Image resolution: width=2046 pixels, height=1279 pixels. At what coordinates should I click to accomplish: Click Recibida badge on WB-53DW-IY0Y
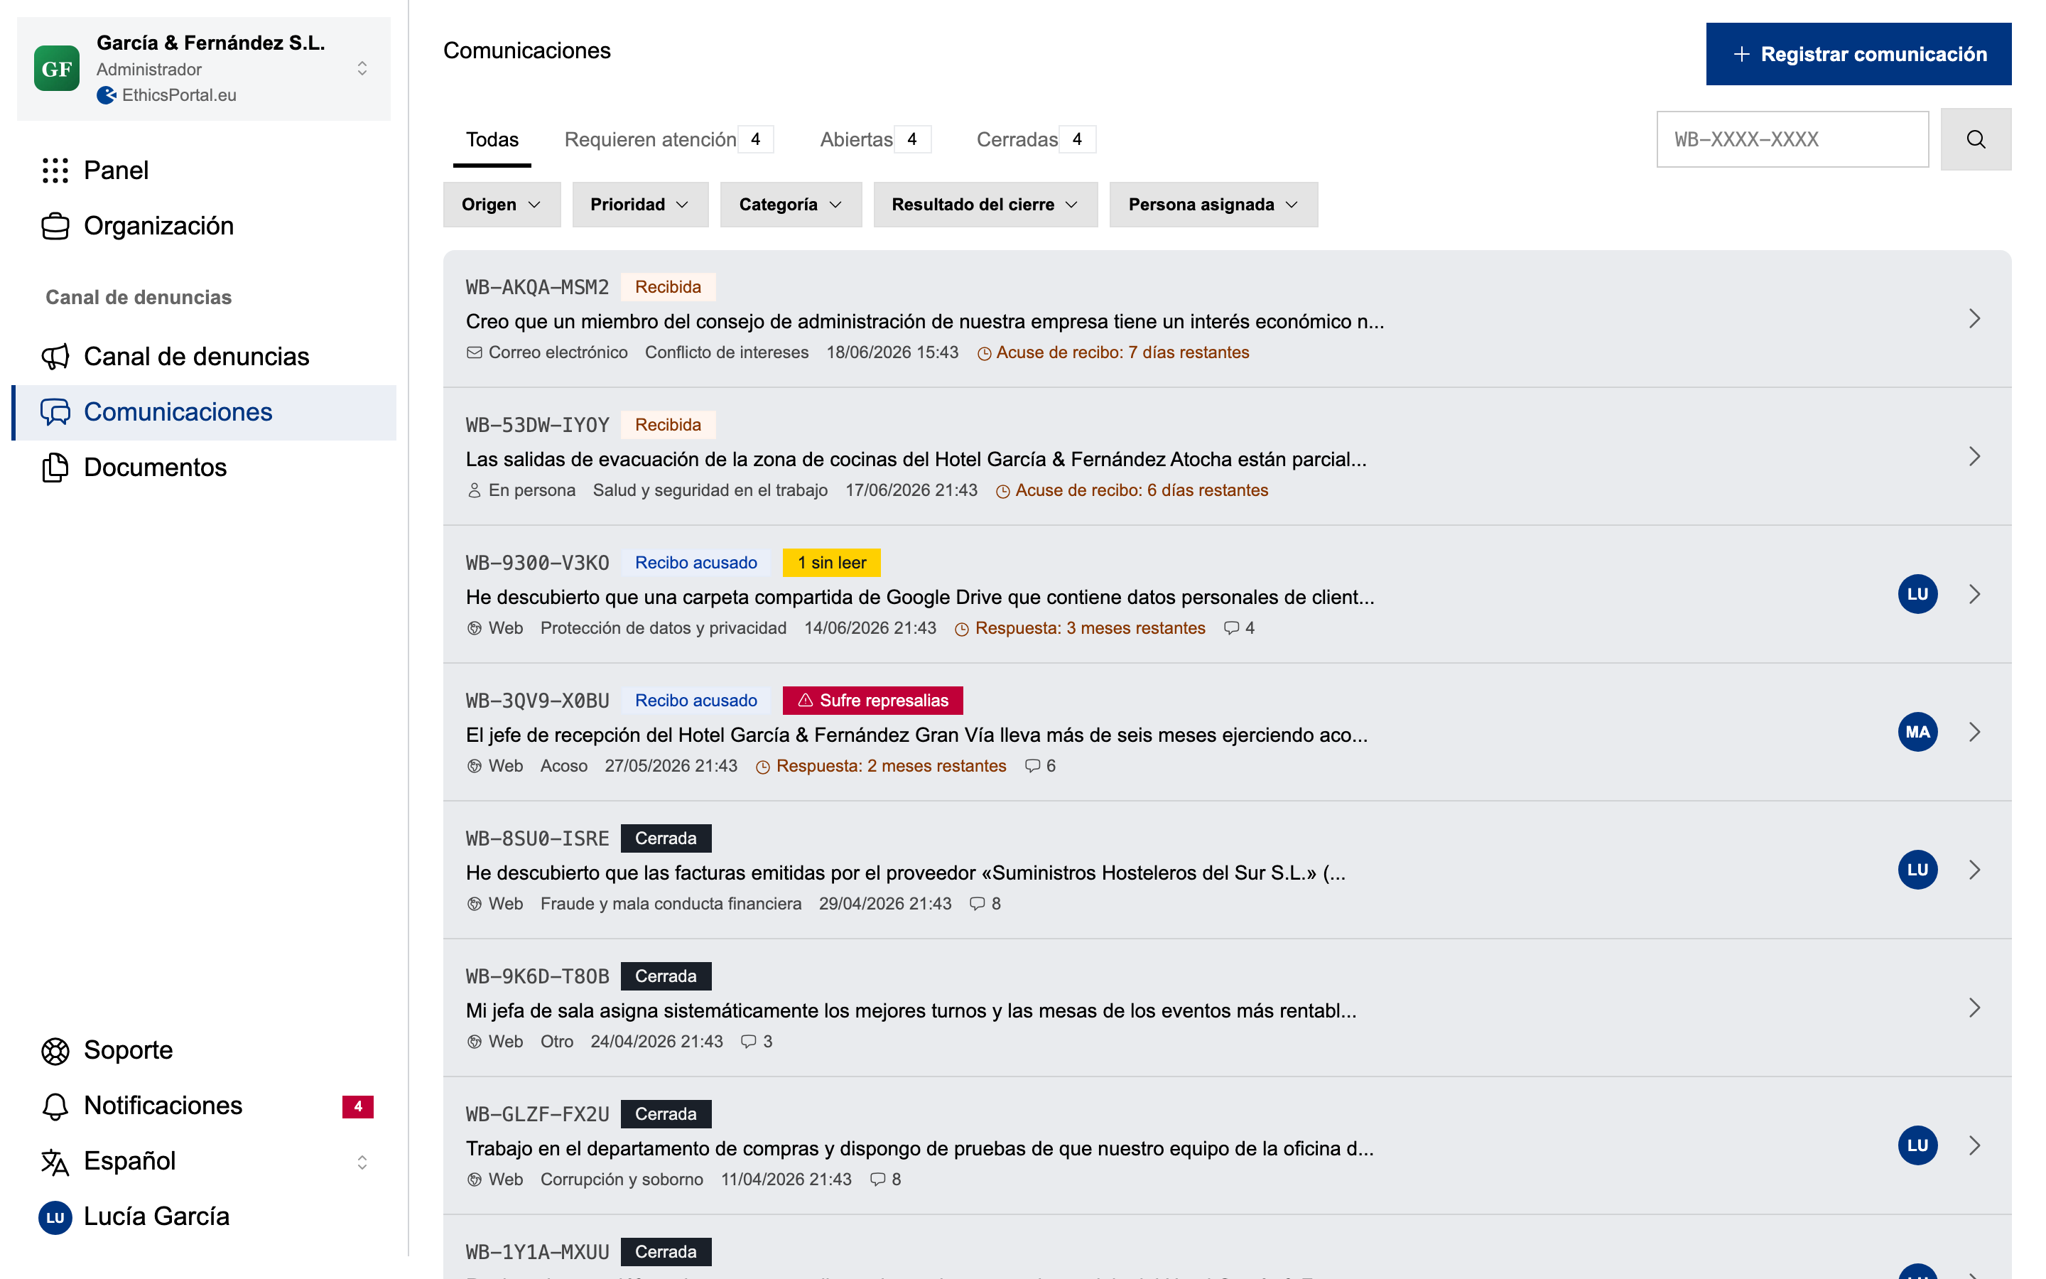pyautogui.click(x=668, y=426)
